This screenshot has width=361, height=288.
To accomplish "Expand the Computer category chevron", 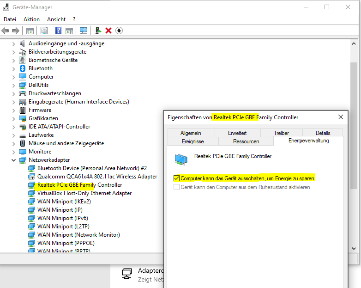I will pyautogui.click(x=13, y=77).
